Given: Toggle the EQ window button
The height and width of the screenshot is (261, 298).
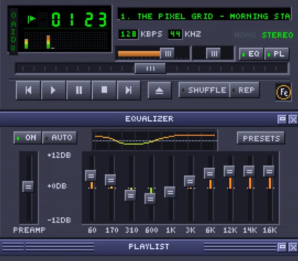Looking at the screenshot, I should point(251,54).
